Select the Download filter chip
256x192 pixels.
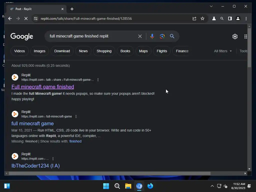point(62,51)
